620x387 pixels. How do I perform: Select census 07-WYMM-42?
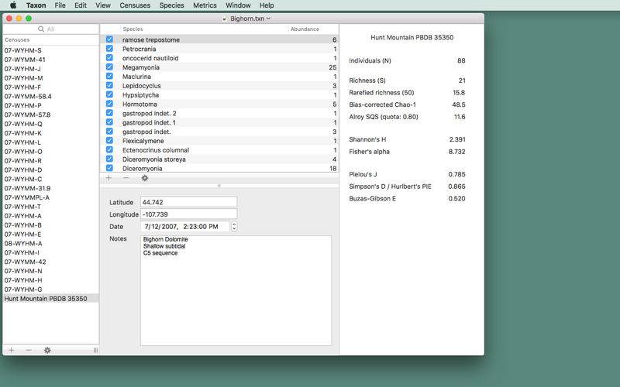pyautogui.click(x=50, y=262)
